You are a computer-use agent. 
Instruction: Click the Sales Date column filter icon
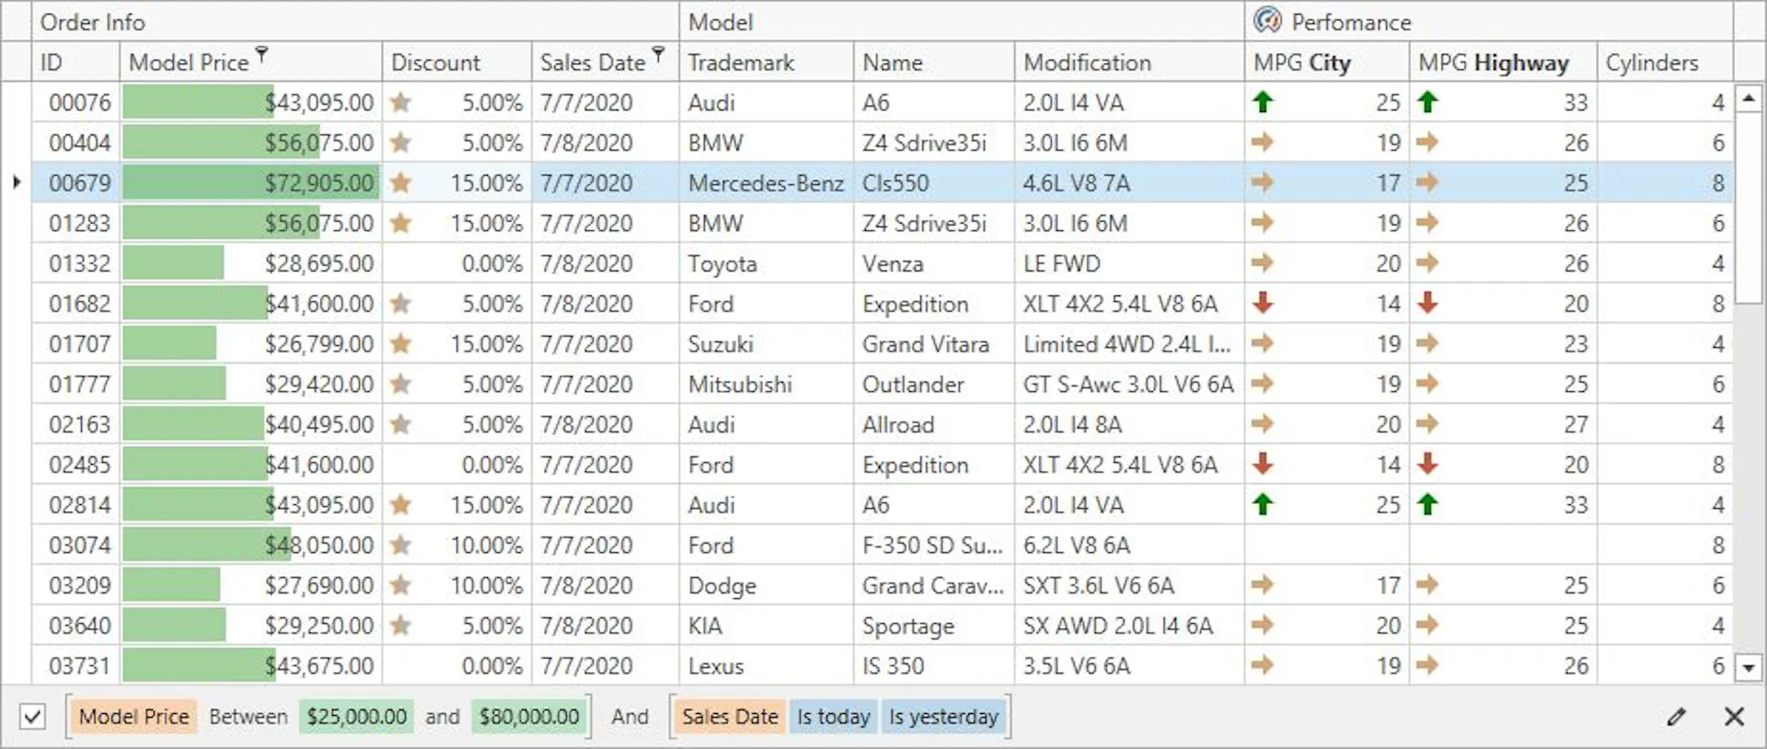(659, 55)
